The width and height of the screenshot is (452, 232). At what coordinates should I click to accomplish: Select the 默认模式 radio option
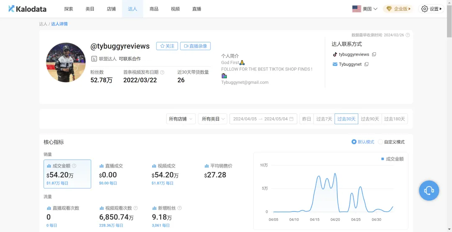[363, 142]
